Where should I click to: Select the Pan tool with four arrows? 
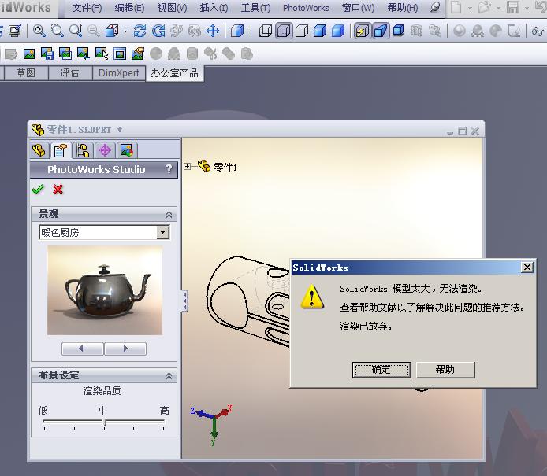213,31
